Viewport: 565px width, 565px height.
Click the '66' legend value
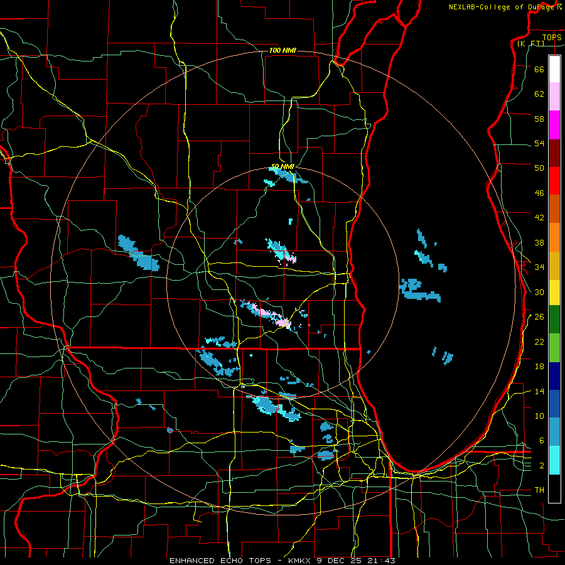tap(539, 69)
